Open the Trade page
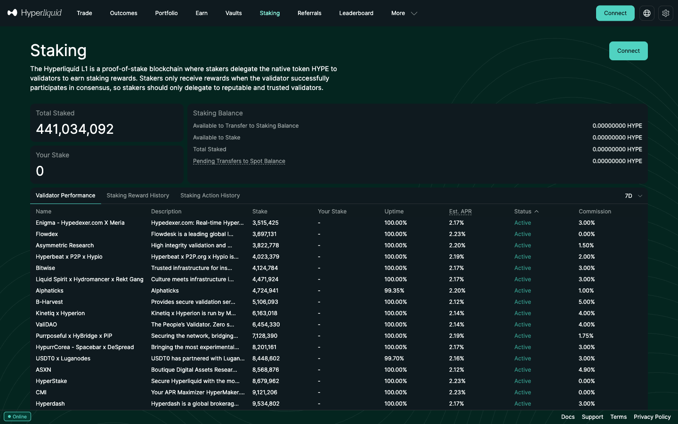678x424 pixels. (84, 13)
